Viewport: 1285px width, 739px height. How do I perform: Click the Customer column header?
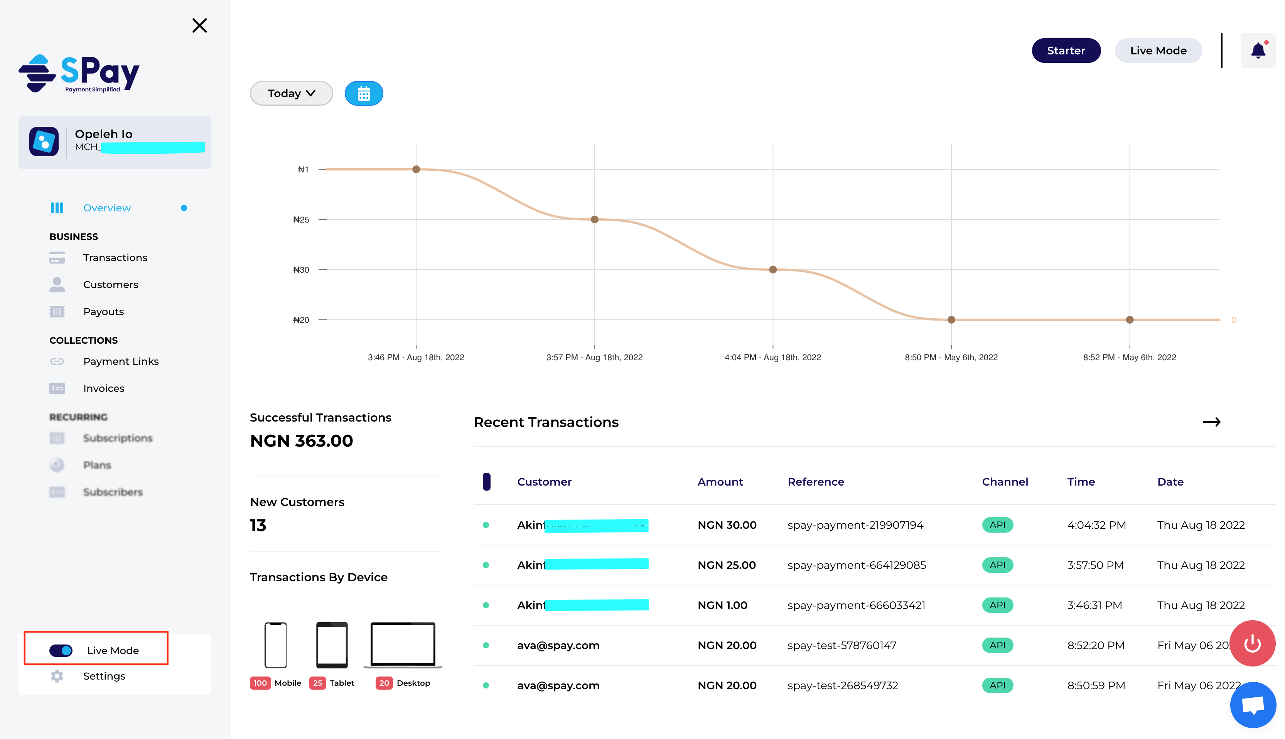coord(544,482)
